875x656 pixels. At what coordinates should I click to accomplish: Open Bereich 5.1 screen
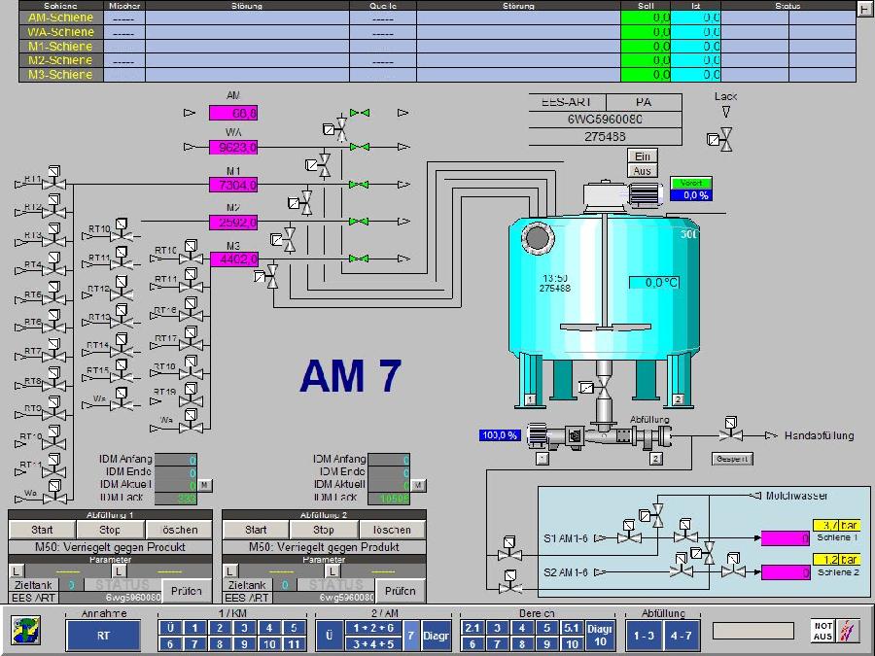(572, 628)
